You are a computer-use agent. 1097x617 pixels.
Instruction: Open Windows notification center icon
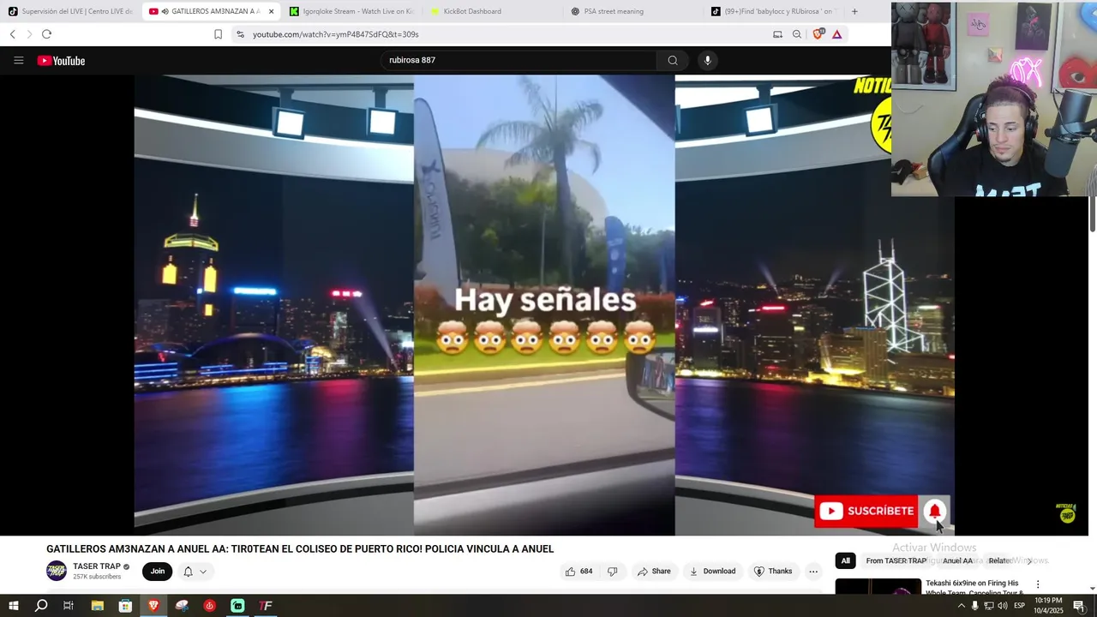pyautogui.click(x=1079, y=606)
